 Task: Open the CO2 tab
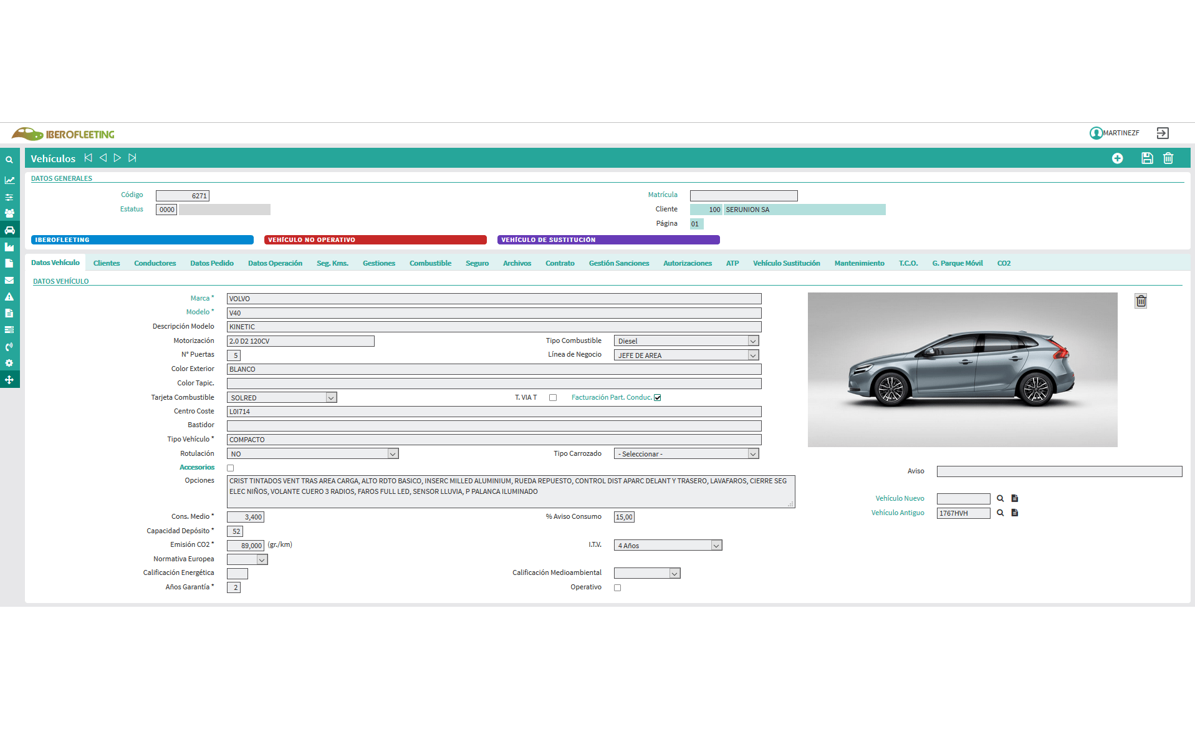pyautogui.click(x=1004, y=263)
